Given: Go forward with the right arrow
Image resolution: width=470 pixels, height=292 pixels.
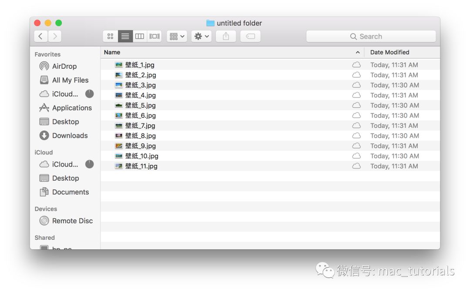Looking at the screenshot, I should tap(55, 37).
